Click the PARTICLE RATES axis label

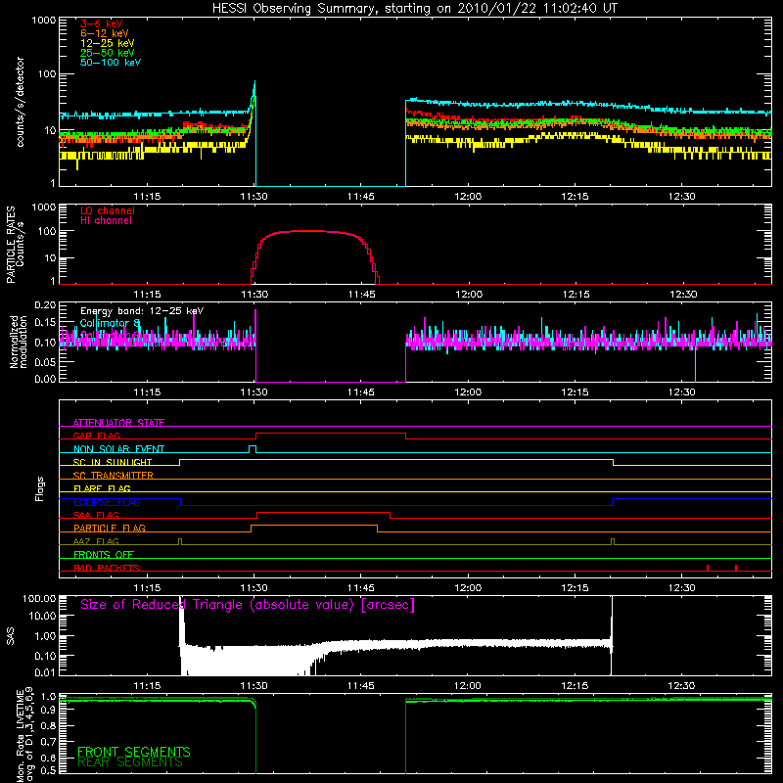pos(15,244)
